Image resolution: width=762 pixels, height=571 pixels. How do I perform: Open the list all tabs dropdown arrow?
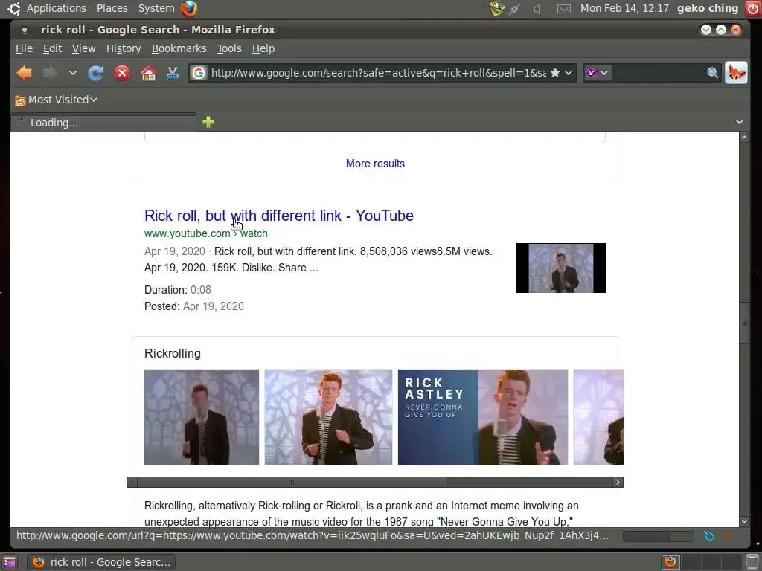[739, 122]
